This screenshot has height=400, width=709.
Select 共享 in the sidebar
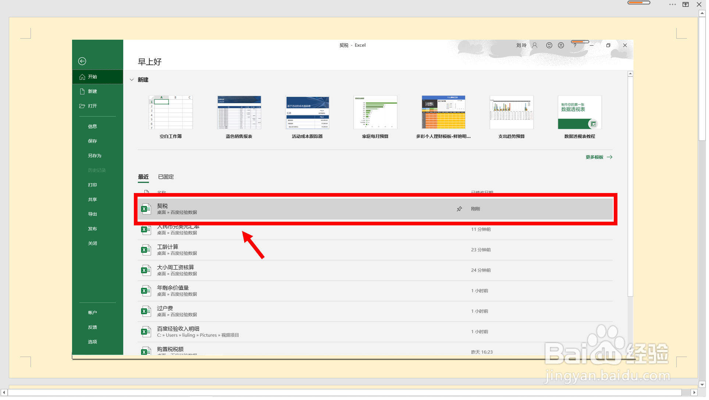[98, 200]
